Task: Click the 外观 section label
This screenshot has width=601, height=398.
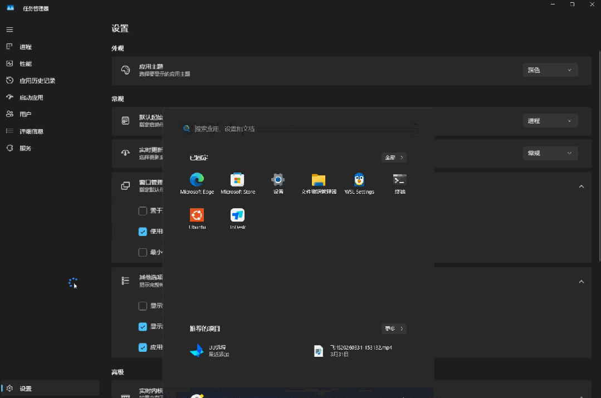Action: pos(118,48)
